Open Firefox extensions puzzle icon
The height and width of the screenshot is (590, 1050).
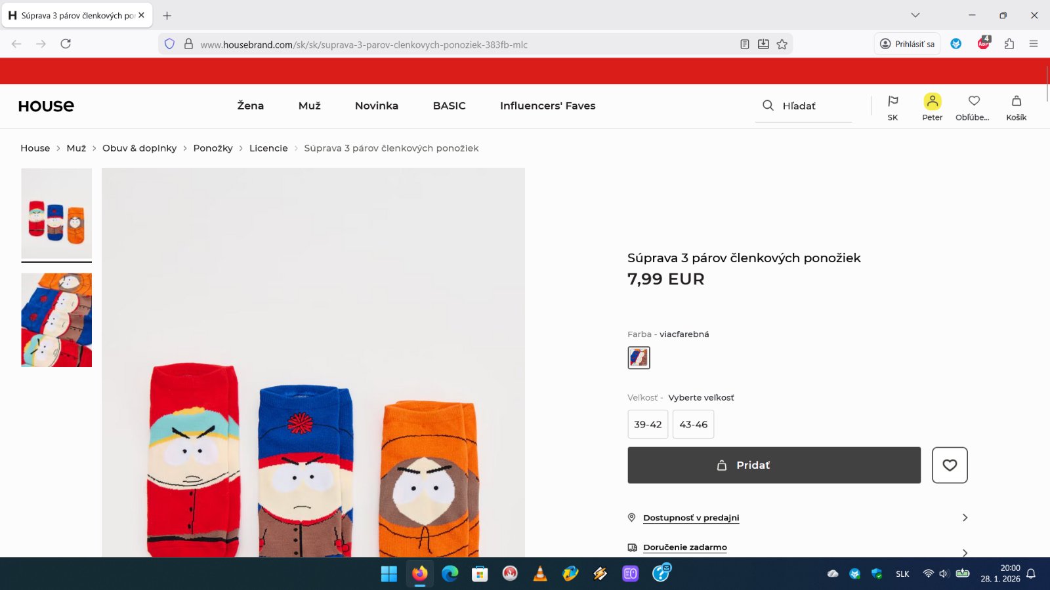click(1009, 44)
